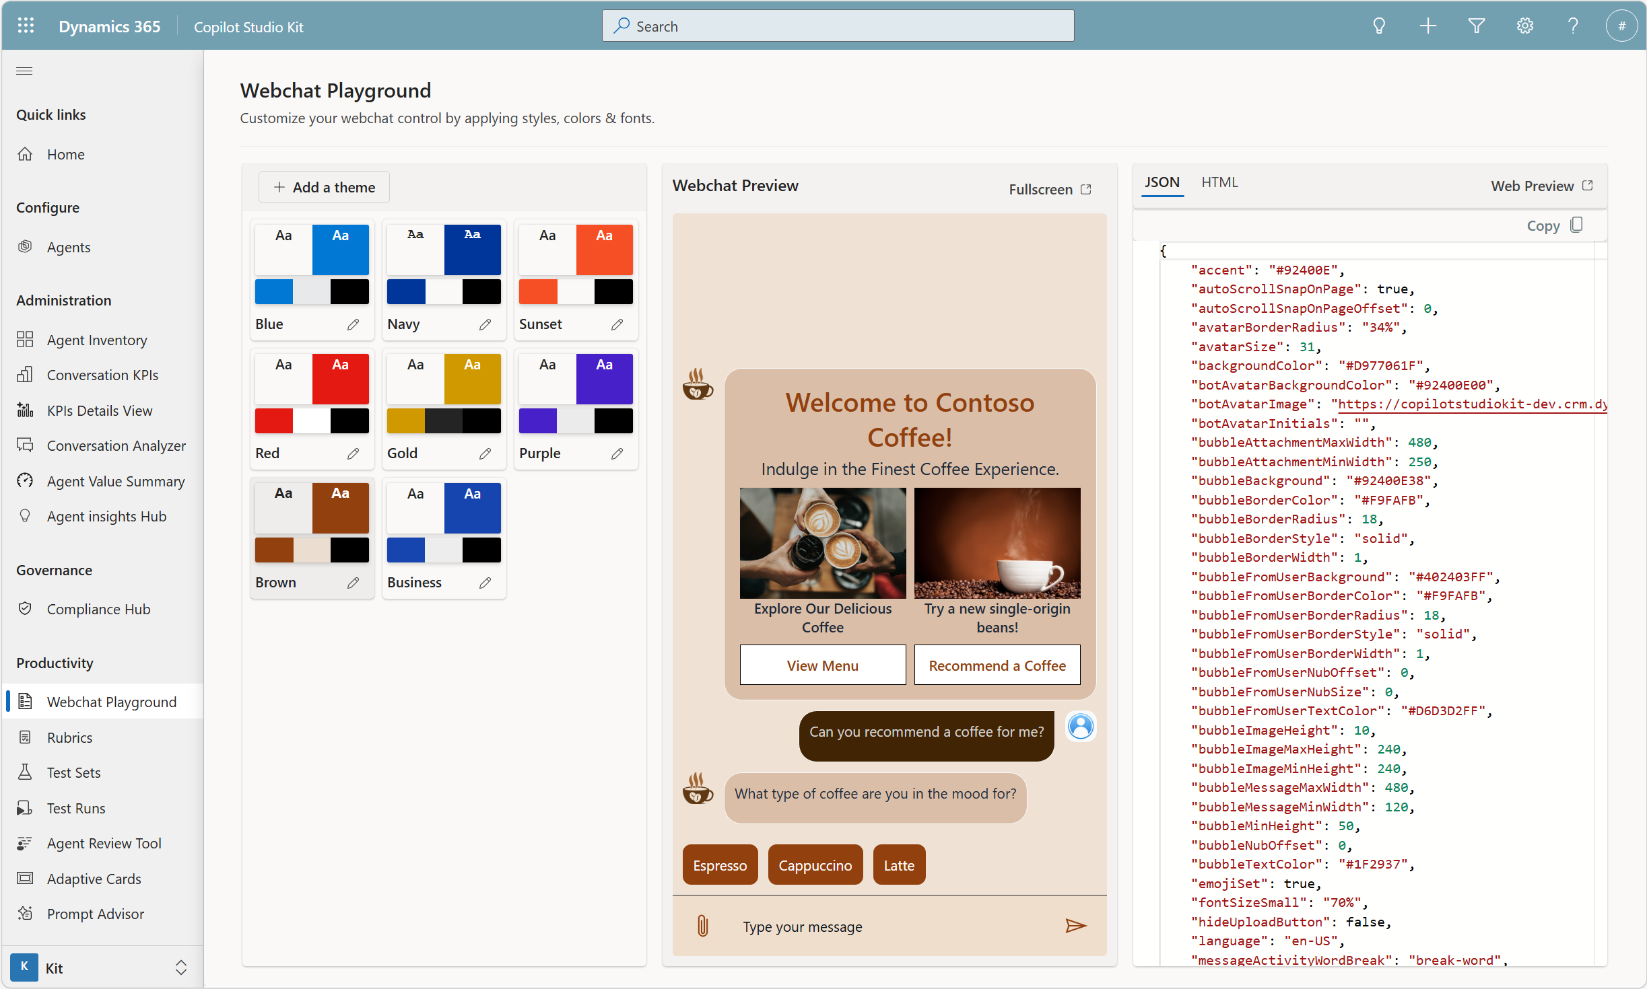
Task: Click the Recommend a Coffee button
Action: pos(997,665)
